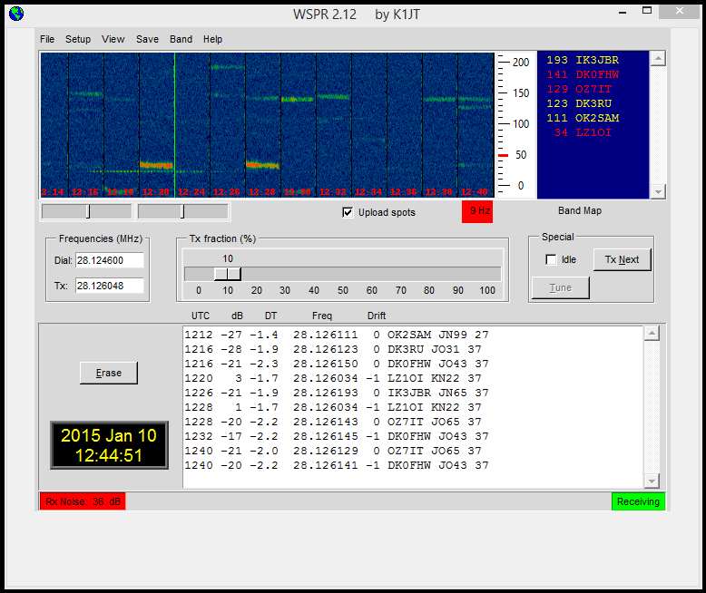Click the Dial frequency input field
Viewport: 706px width, 593px height.
pos(110,260)
